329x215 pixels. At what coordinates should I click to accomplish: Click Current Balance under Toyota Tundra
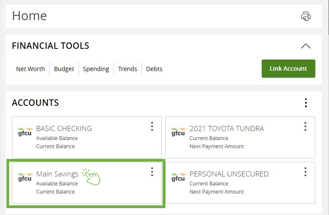click(x=209, y=138)
